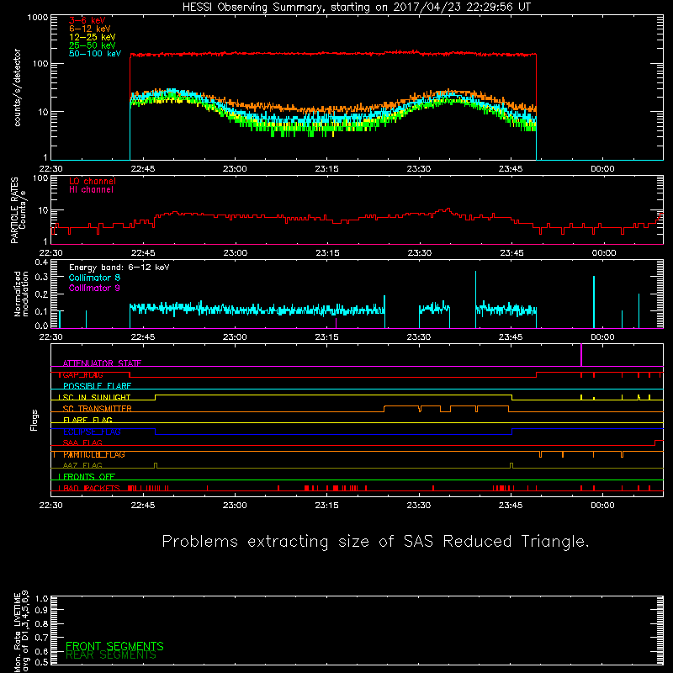673x673 pixels.
Task: Select the 3-6 keV legend label
Action: pyautogui.click(x=87, y=20)
